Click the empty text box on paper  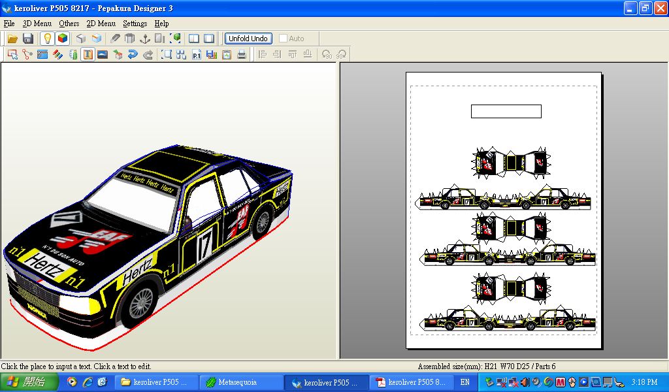coord(506,112)
